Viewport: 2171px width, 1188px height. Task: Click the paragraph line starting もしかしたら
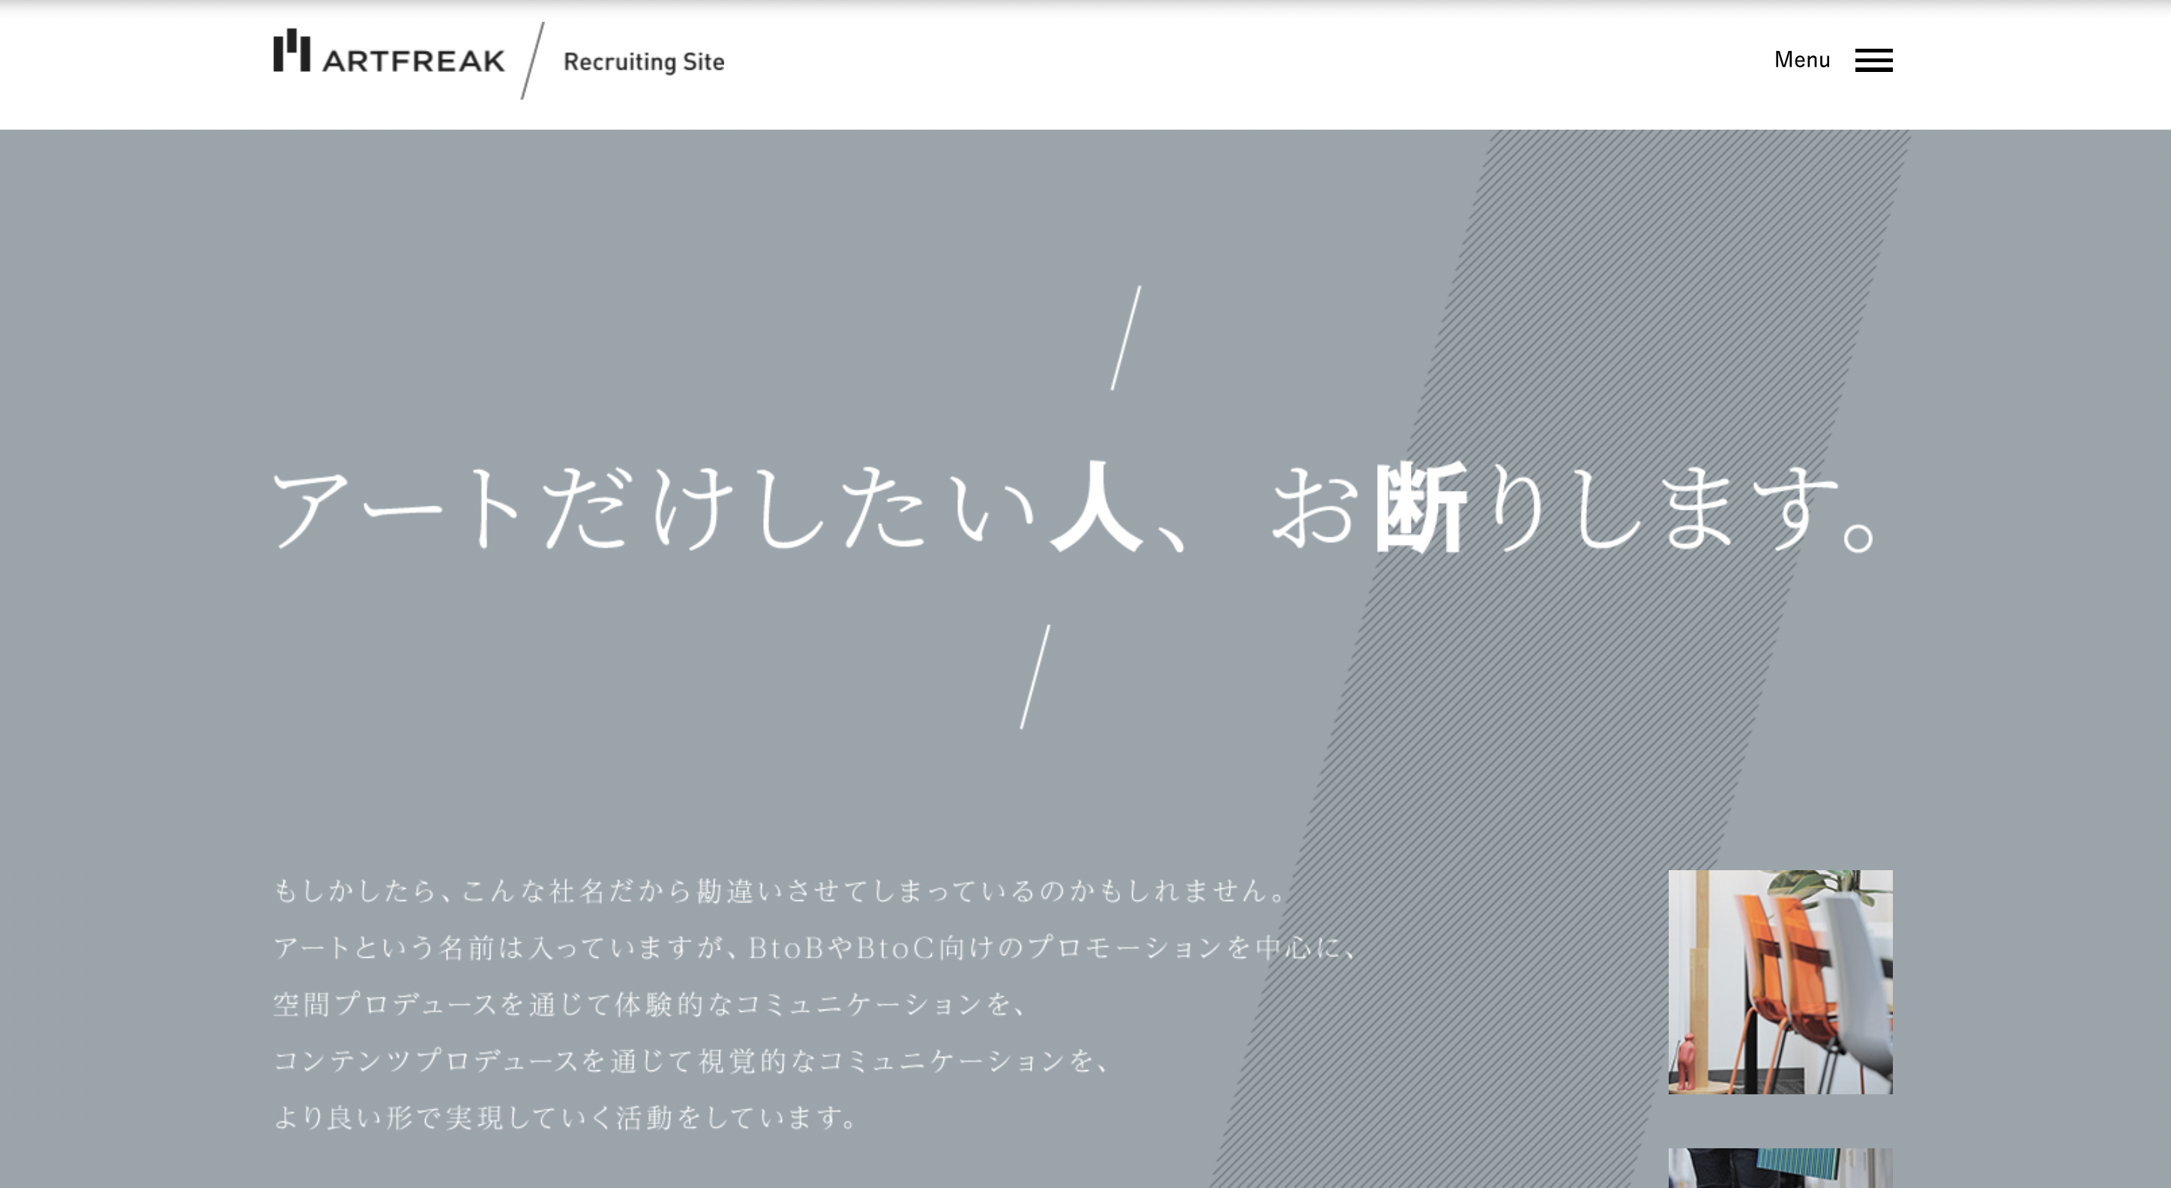780,890
